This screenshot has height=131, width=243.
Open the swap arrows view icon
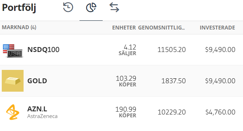pyautogui.click(x=114, y=7)
